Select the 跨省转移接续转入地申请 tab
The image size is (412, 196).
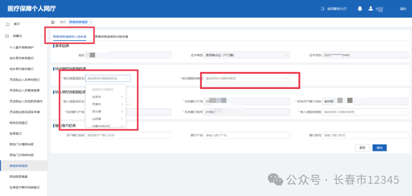tap(69, 37)
